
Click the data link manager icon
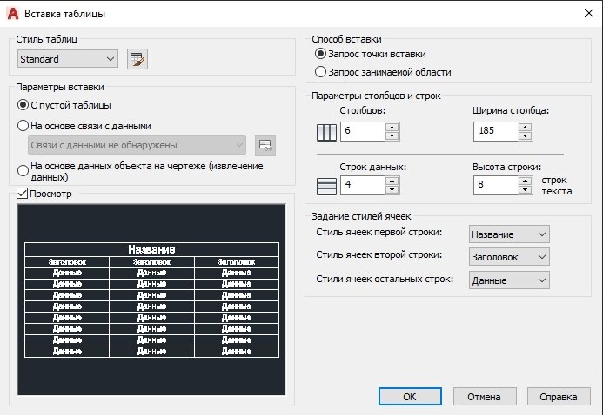[x=265, y=146]
